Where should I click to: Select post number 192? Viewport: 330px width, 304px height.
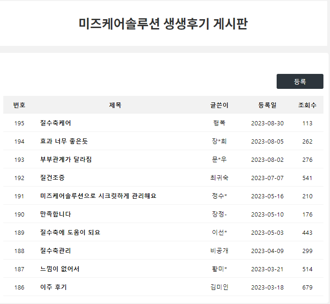coord(19,178)
